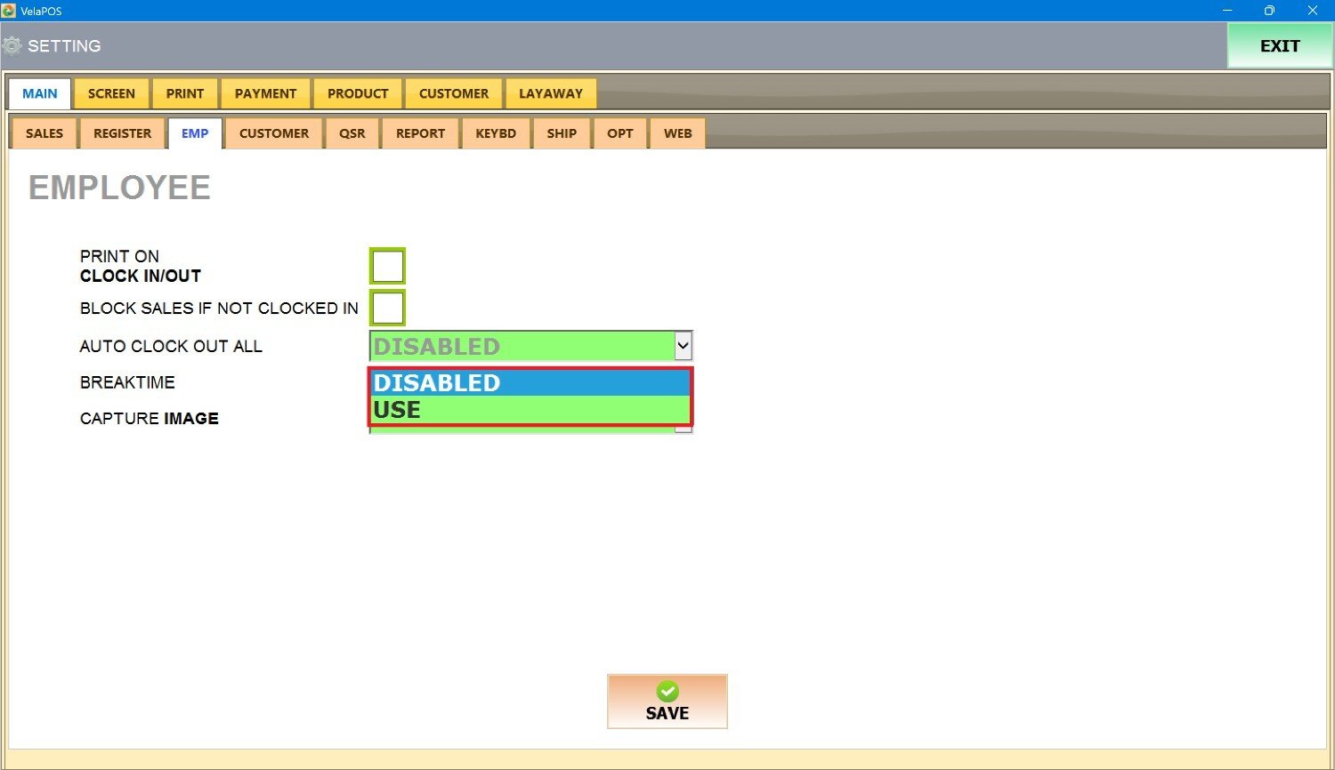Open the PAYMENT tab
The width and height of the screenshot is (1335, 770).
[265, 93]
